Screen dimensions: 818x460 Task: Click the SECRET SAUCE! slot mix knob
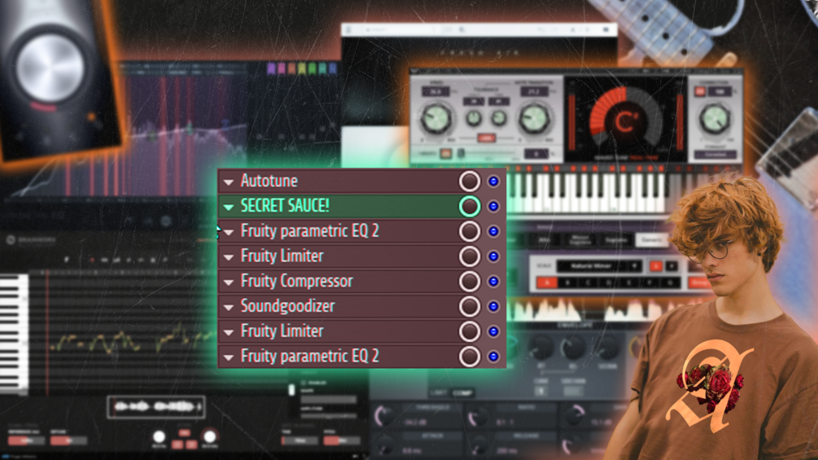tap(470, 206)
